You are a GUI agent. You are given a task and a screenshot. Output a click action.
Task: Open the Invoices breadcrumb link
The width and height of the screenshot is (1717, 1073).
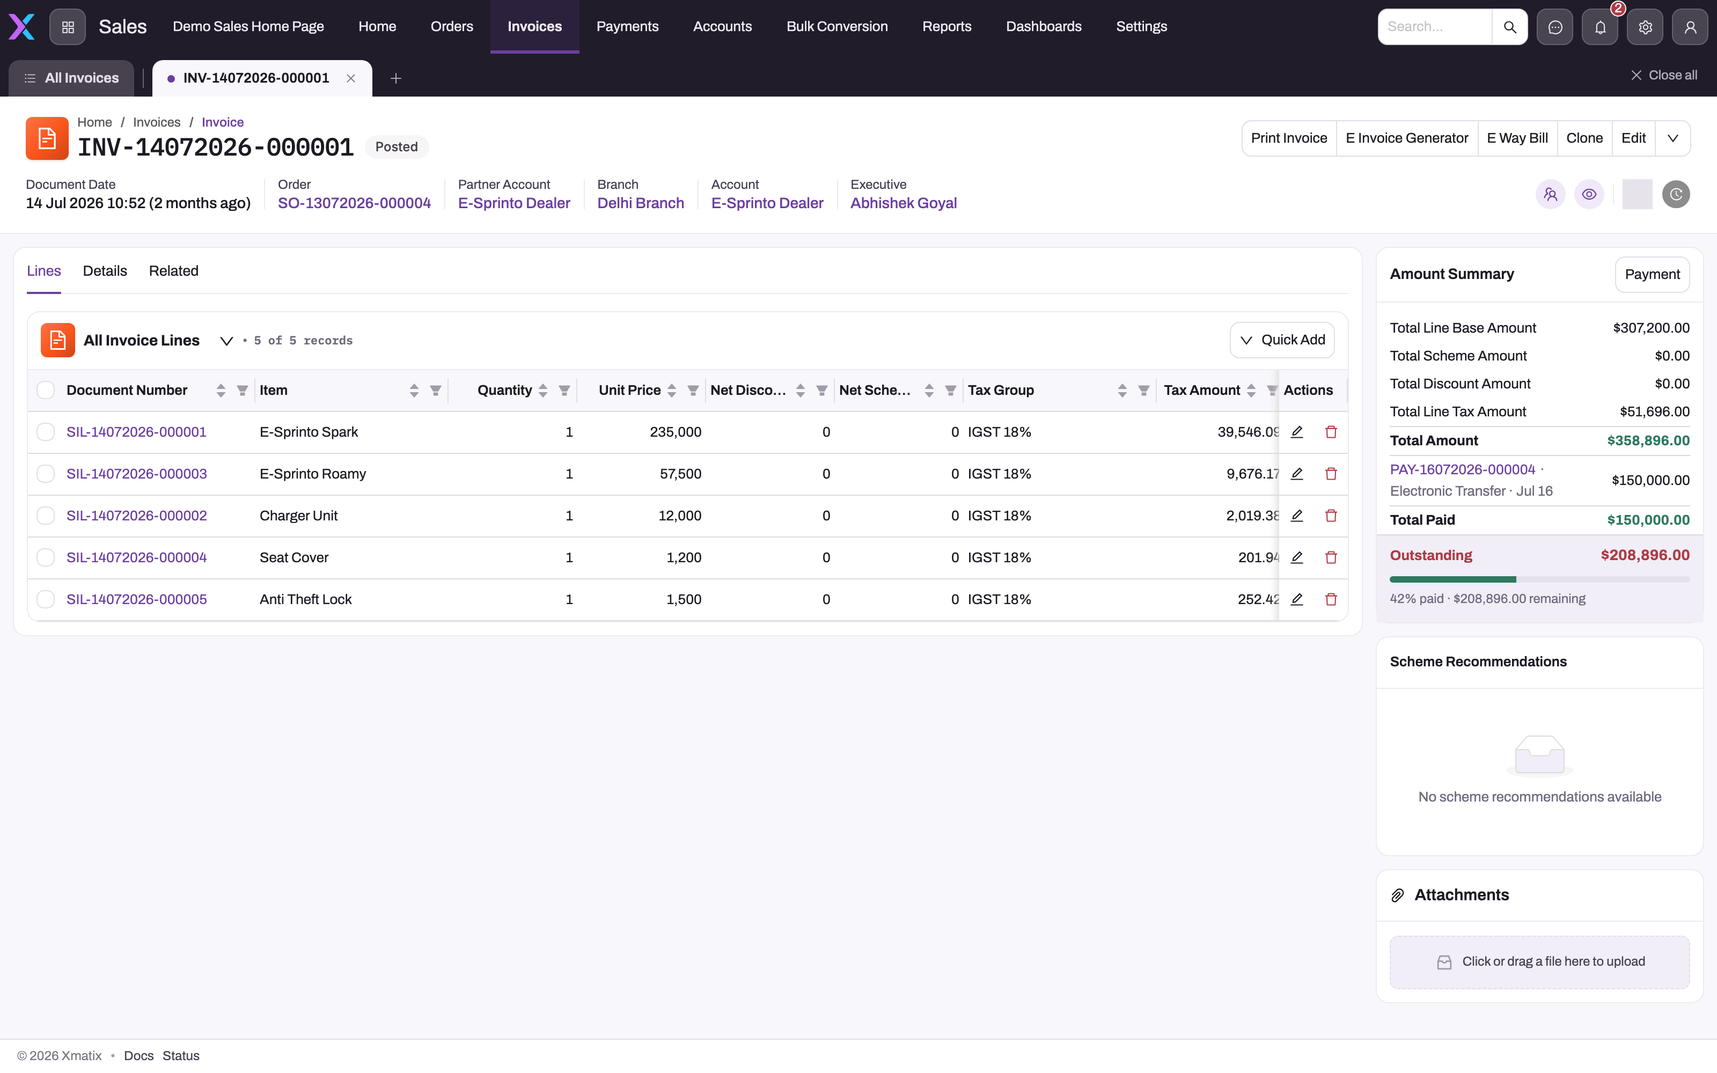(x=157, y=122)
